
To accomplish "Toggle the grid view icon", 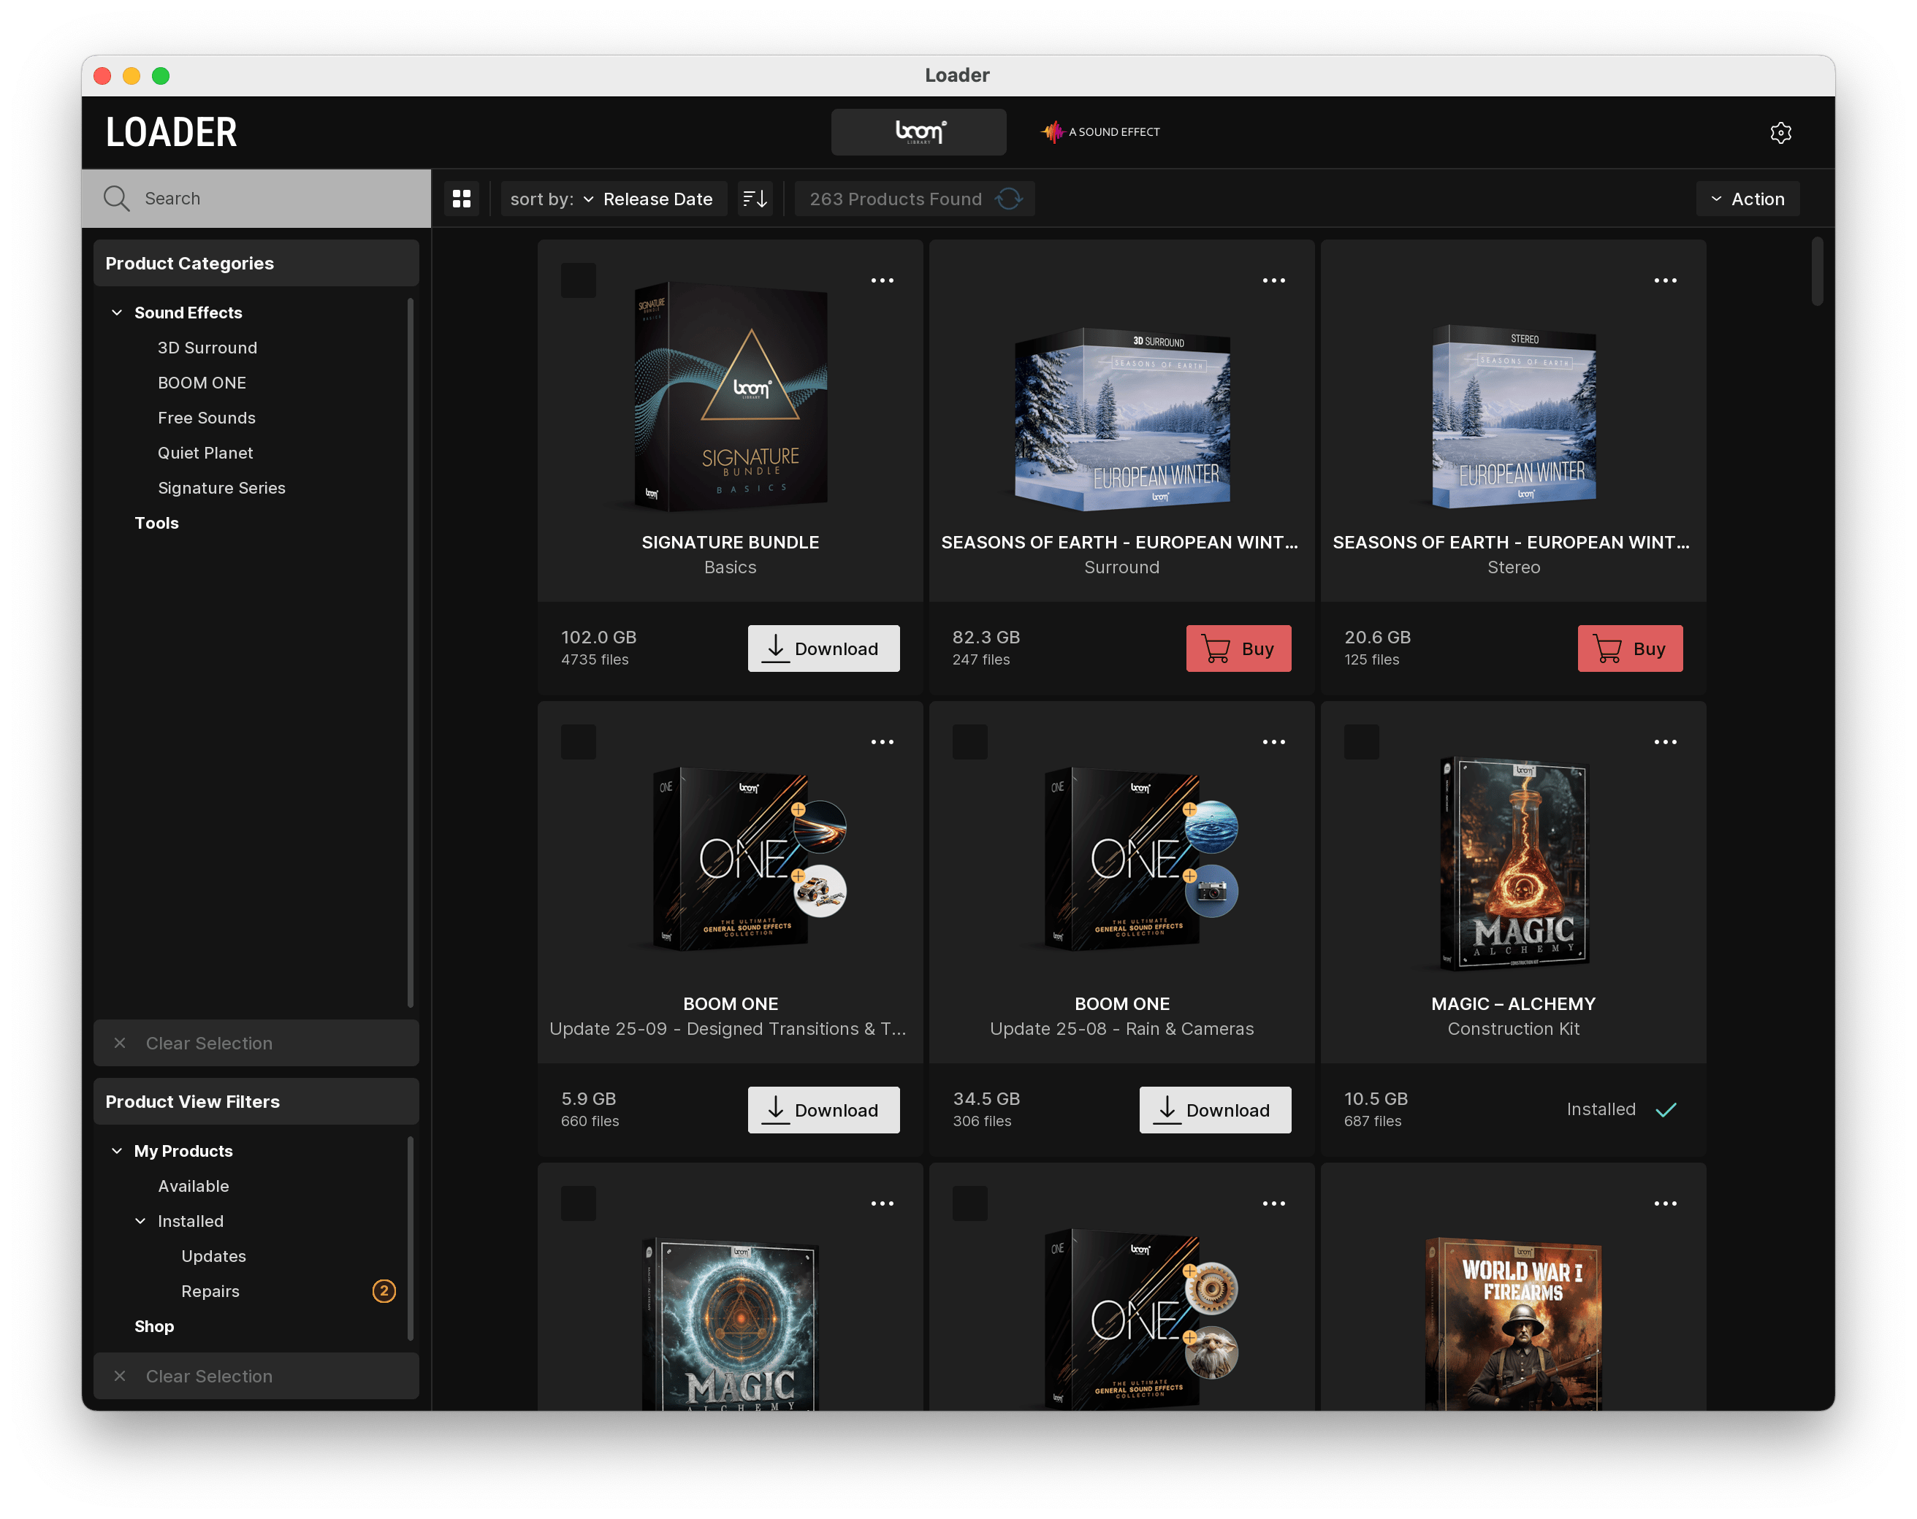I will [x=462, y=199].
